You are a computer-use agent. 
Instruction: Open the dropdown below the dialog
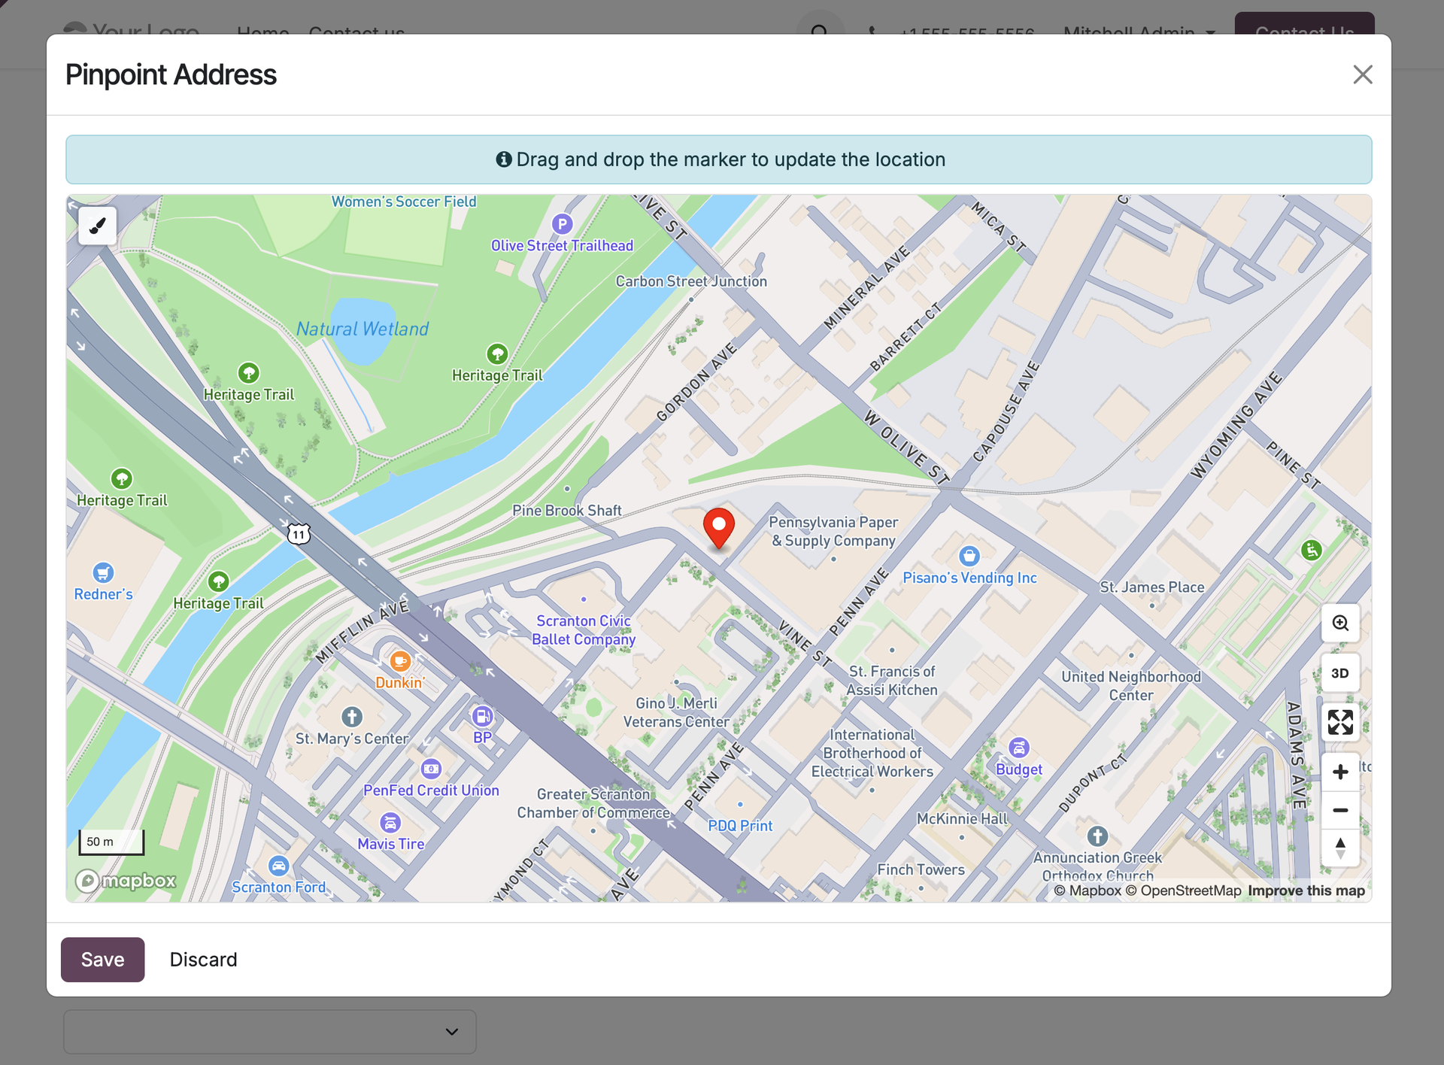pos(270,1031)
